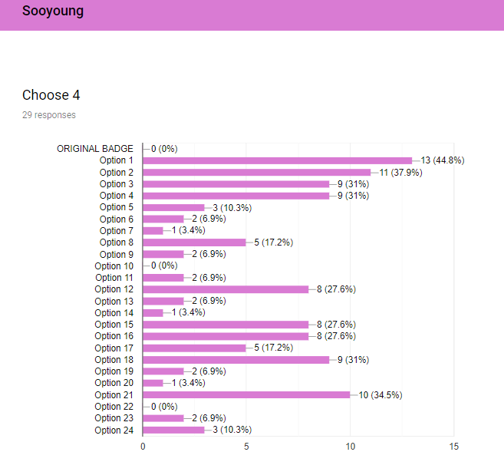The width and height of the screenshot is (504, 475).
Task: Click the Option 24 label
Action: click(114, 430)
